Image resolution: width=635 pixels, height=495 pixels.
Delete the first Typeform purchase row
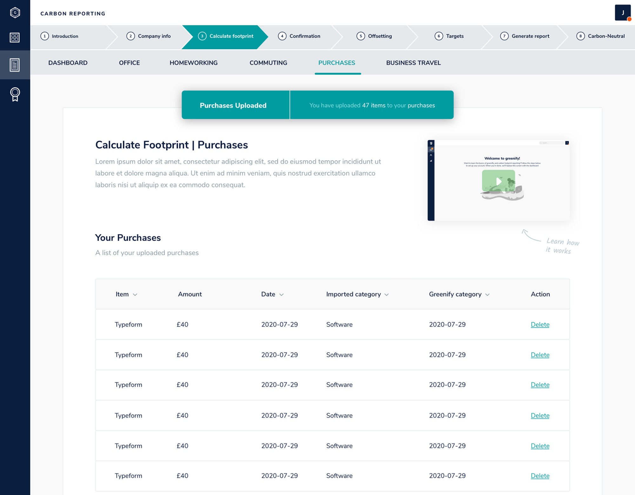[540, 325]
